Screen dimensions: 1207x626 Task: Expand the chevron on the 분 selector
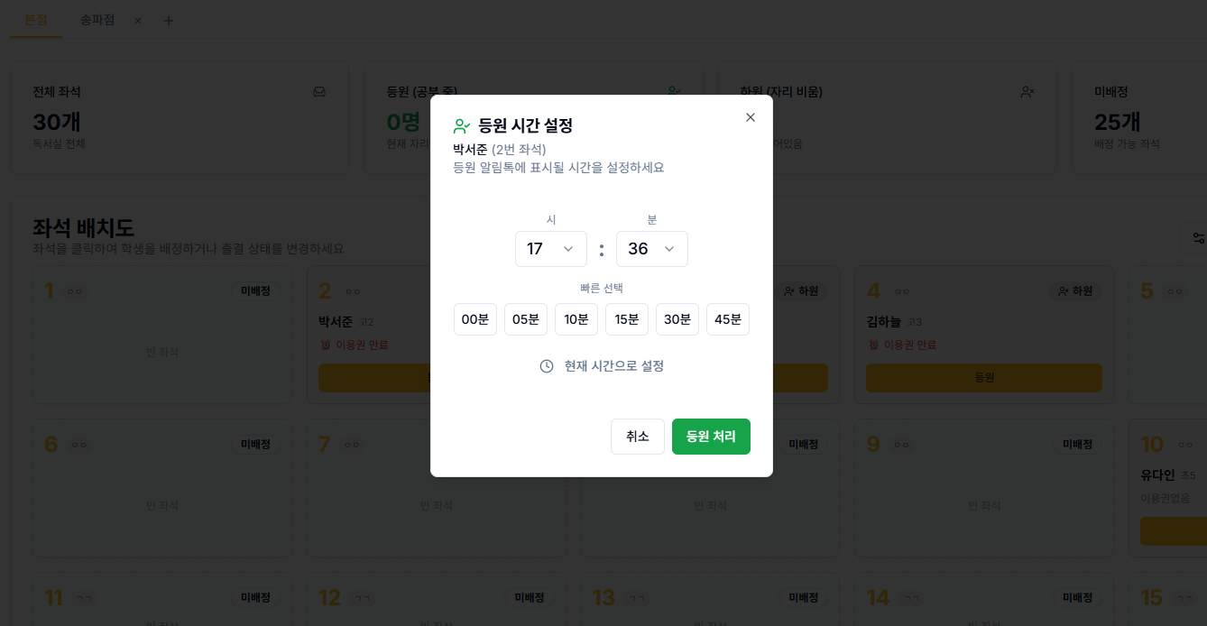pos(669,249)
